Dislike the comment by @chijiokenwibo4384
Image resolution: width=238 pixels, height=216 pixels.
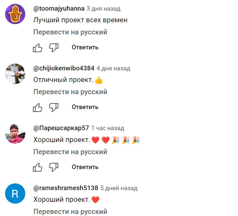coord(54,108)
